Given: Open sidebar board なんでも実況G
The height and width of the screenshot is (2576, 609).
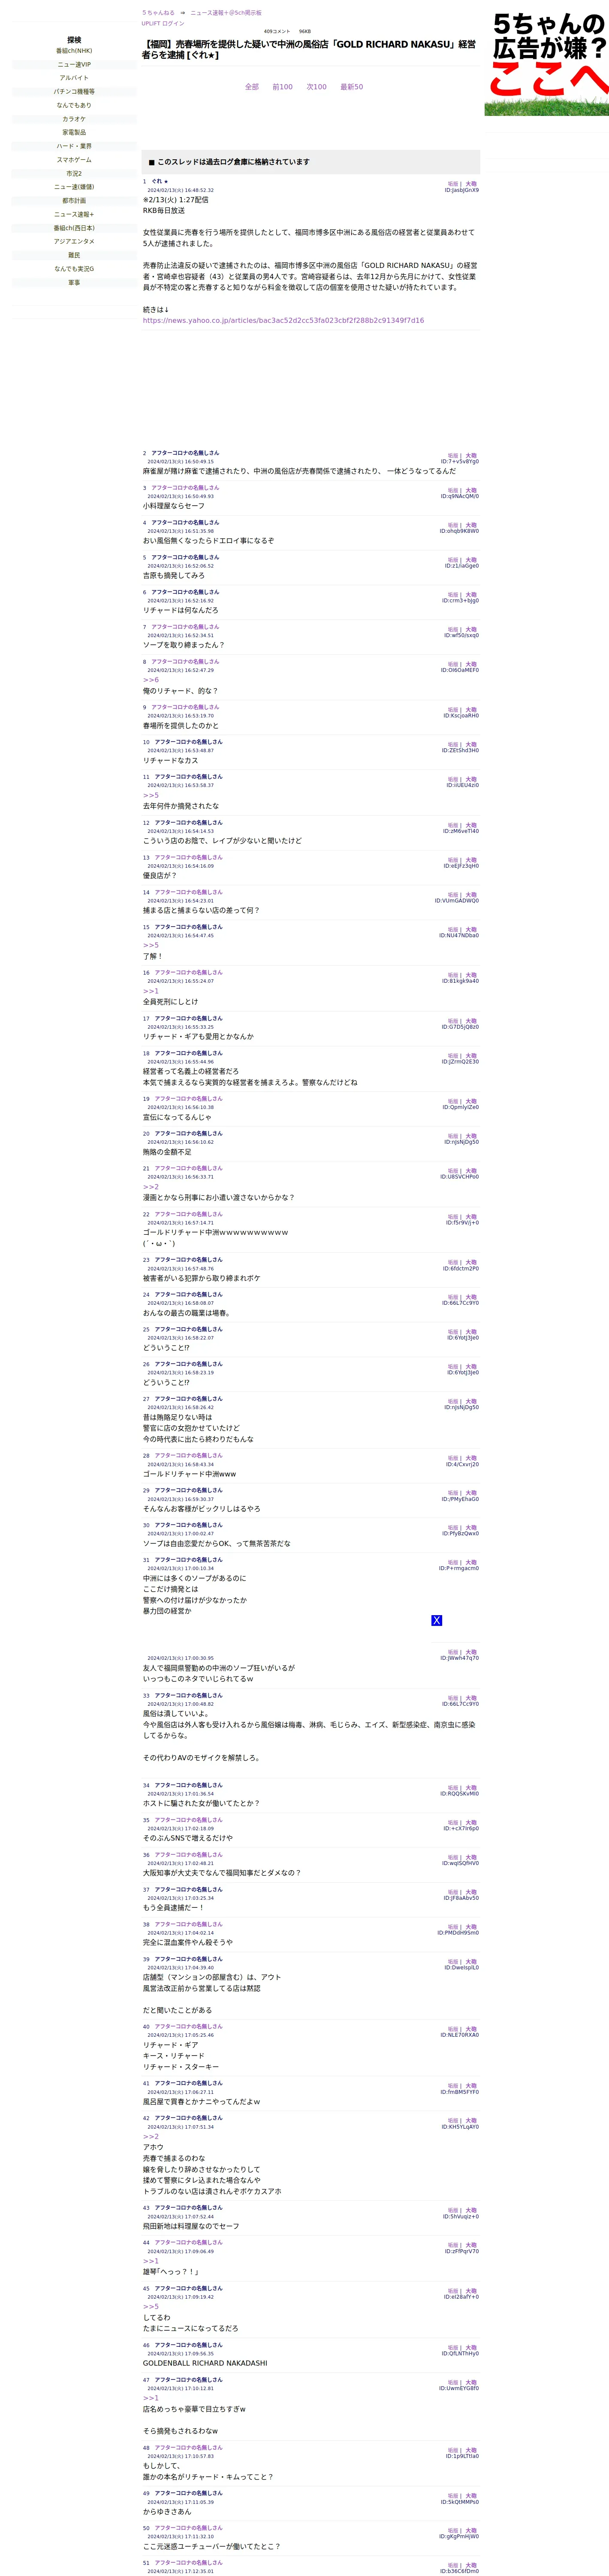Looking at the screenshot, I should (x=74, y=269).
